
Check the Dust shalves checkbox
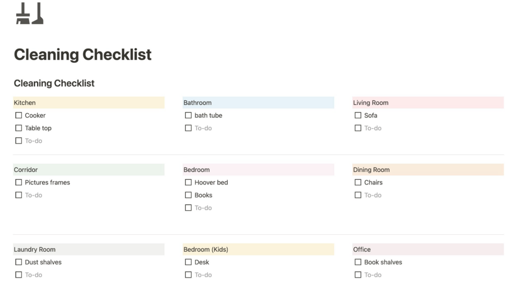(x=19, y=262)
